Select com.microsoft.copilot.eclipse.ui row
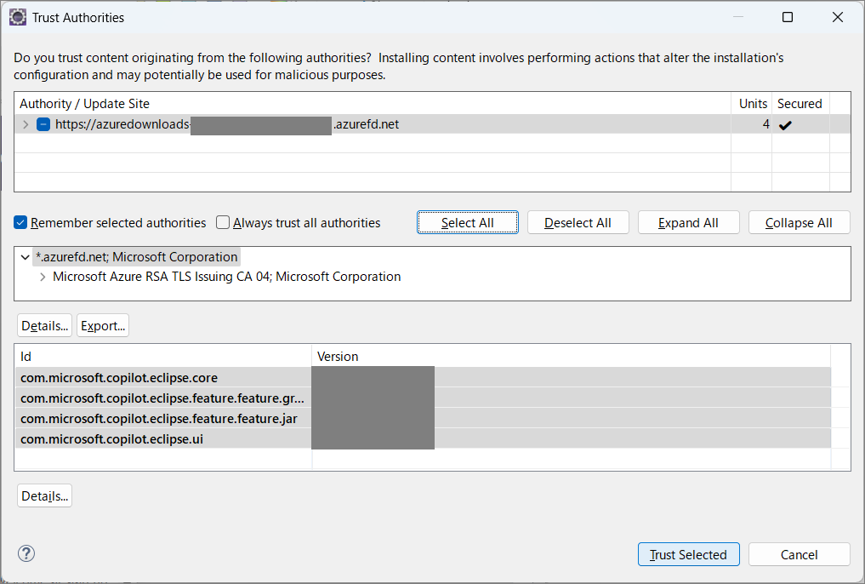The width and height of the screenshot is (865, 584). click(423, 438)
